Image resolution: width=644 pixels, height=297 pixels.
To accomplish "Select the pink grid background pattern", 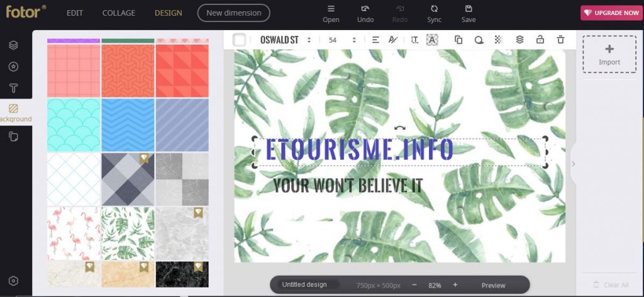I will (74, 70).
